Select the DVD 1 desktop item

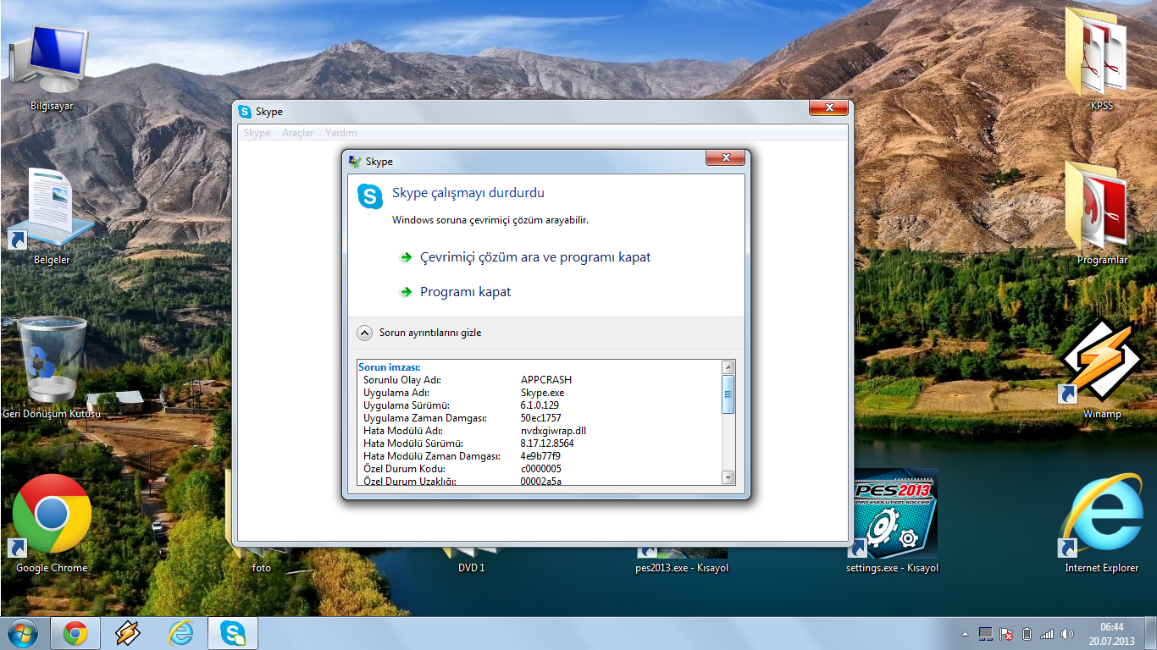(x=471, y=560)
